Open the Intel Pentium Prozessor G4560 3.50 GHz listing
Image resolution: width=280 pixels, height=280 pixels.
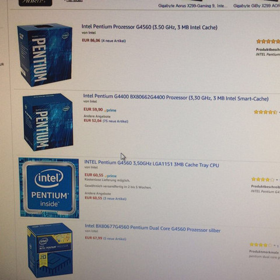pyautogui.click(x=149, y=27)
